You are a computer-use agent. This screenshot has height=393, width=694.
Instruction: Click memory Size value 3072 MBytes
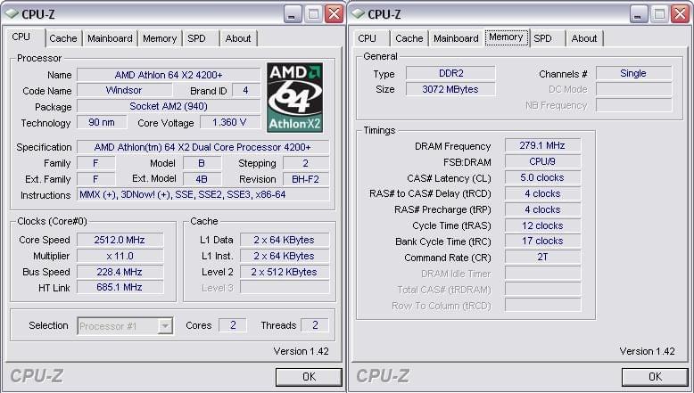450,89
